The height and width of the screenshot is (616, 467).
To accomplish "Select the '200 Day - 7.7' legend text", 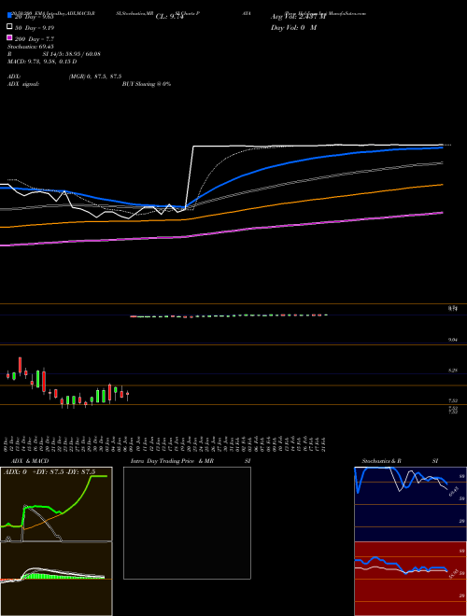I will click(35, 39).
